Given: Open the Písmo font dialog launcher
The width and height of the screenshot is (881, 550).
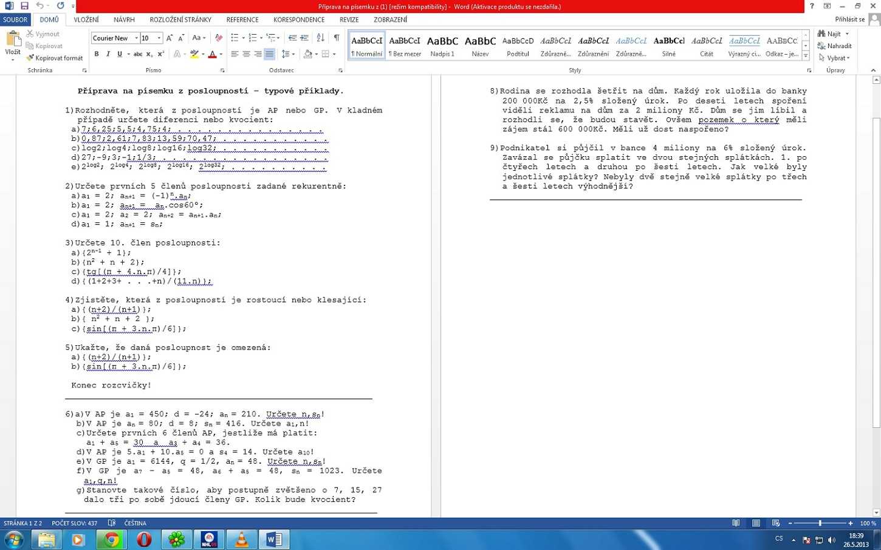Looking at the screenshot, I should (x=222, y=70).
